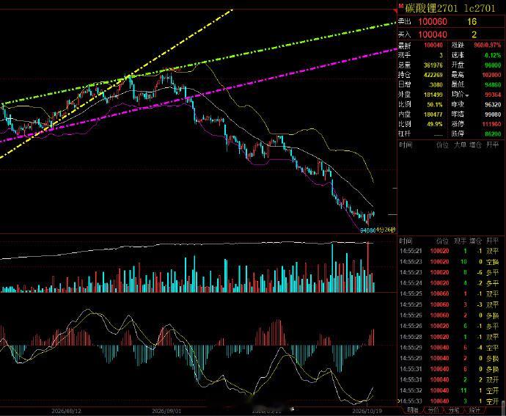Click the 卖出 price 100060

433,21
